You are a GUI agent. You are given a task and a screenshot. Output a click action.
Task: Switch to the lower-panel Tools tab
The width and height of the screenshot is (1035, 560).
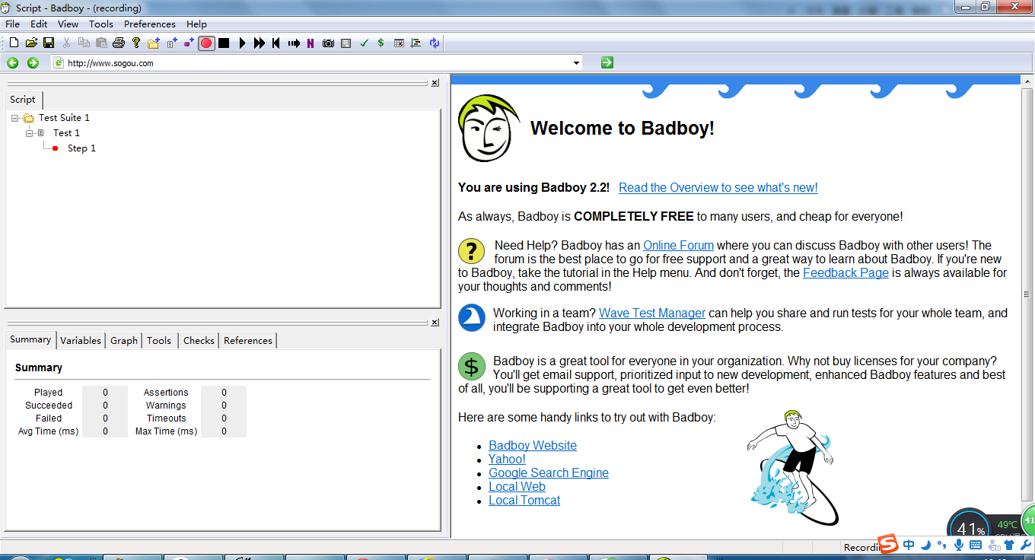click(159, 341)
